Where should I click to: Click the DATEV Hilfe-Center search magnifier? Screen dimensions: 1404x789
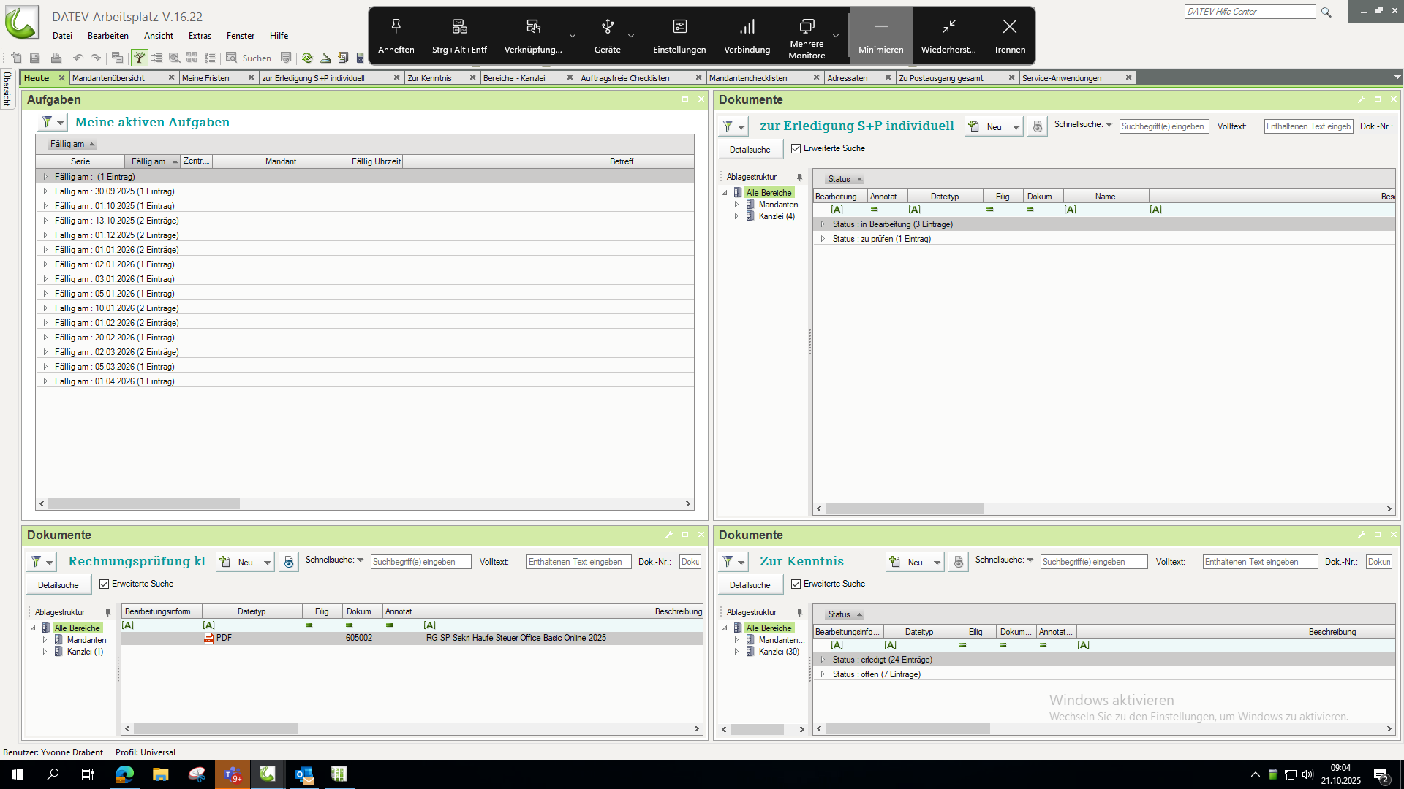point(1326,12)
